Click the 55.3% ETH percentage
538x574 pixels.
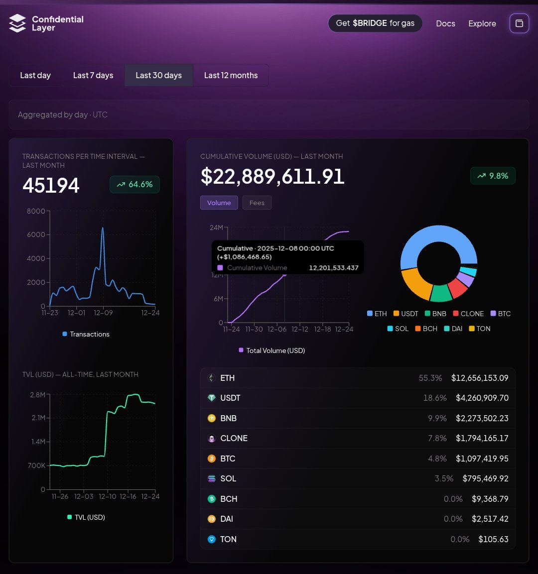pyautogui.click(x=430, y=378)
